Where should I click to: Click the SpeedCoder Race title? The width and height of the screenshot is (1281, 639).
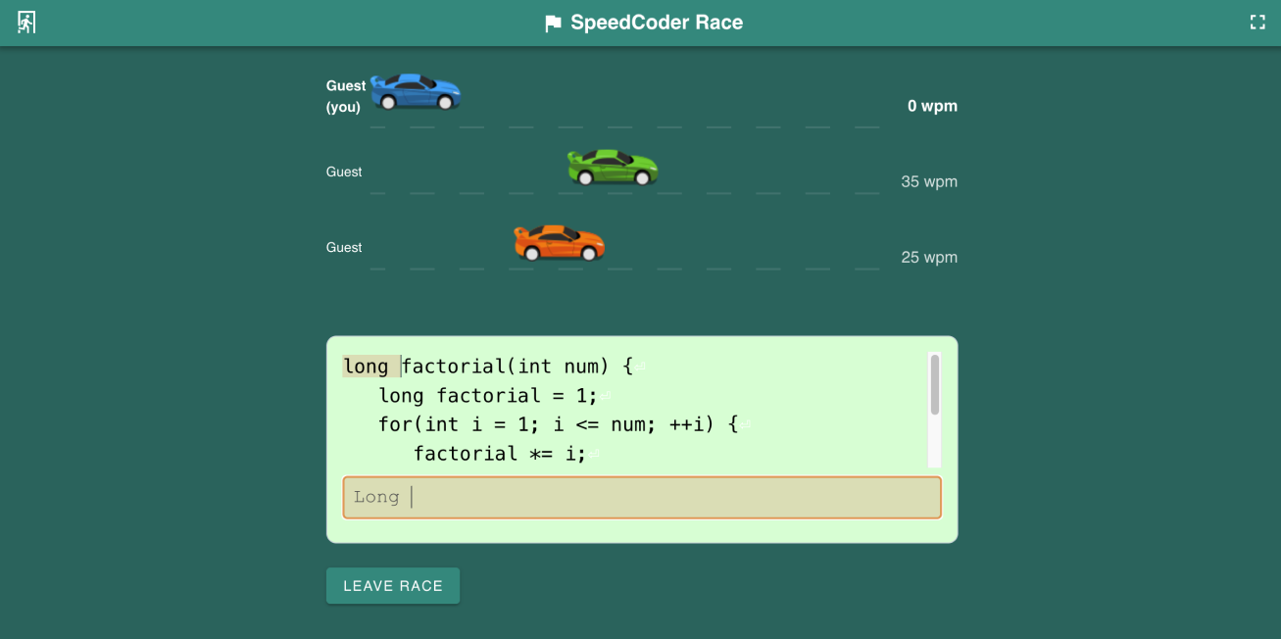[657, 23]
